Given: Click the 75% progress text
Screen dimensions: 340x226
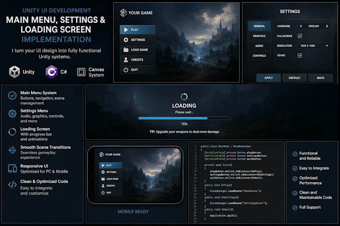Looking at the screenshot, I should 184,124.
